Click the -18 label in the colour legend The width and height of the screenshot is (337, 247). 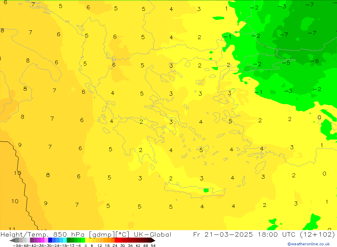[63, 246]
